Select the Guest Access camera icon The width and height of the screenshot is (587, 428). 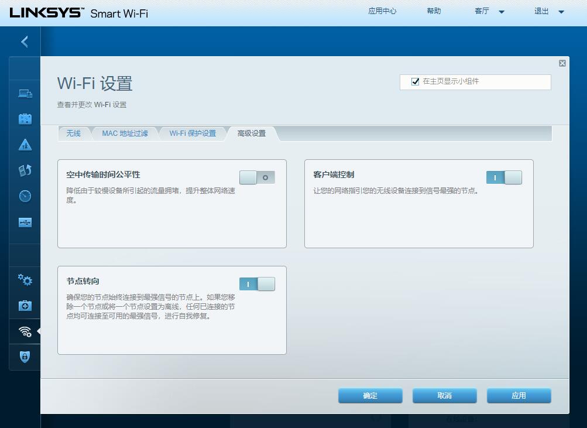24,118
